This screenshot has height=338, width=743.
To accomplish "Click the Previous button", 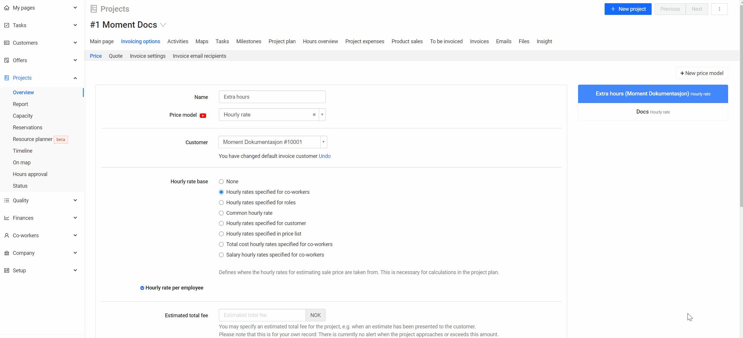I will [x=670, y=9].
